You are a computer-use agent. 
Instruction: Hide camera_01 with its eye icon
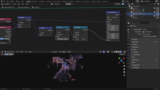(x=156, y=10)
